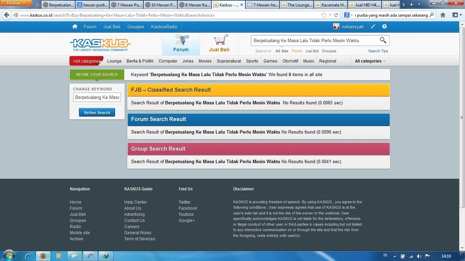Viewport: 465px width, 261px height.
Task: Open KaskusRadio in the top blue bar
Action: tap(164, 26)
